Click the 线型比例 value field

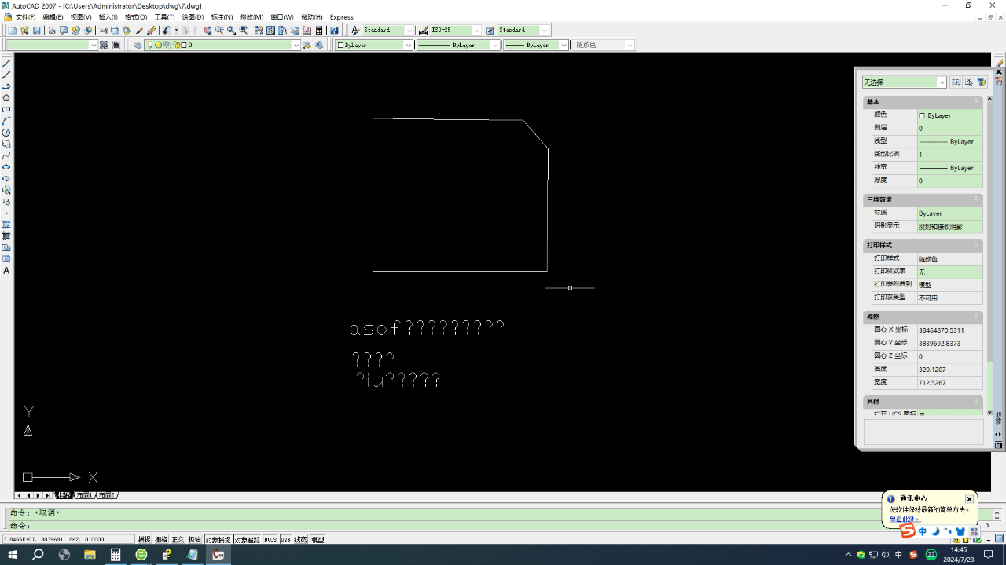click(x=949, y=155)
